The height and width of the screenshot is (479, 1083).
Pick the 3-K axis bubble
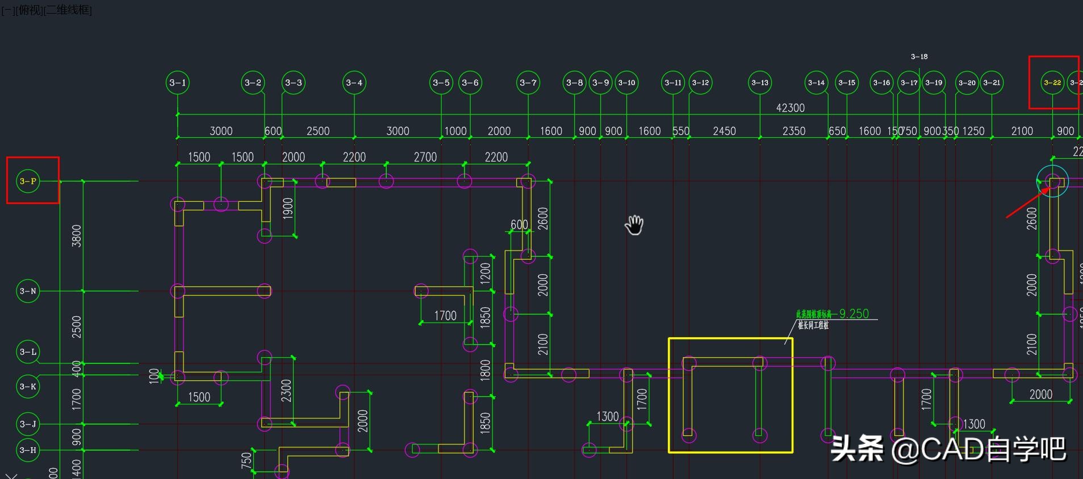pos(28,387)
